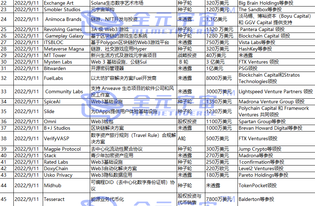Image resolution: width=315 pixels, height=206 pixels.
Task: Select the VerifyVASP cell
Action: 66,139
